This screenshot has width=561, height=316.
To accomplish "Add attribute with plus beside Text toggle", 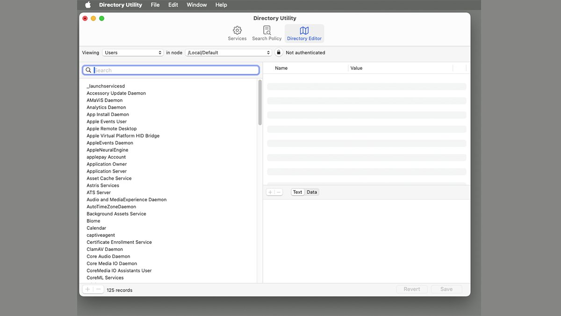I will click(270, 192).
